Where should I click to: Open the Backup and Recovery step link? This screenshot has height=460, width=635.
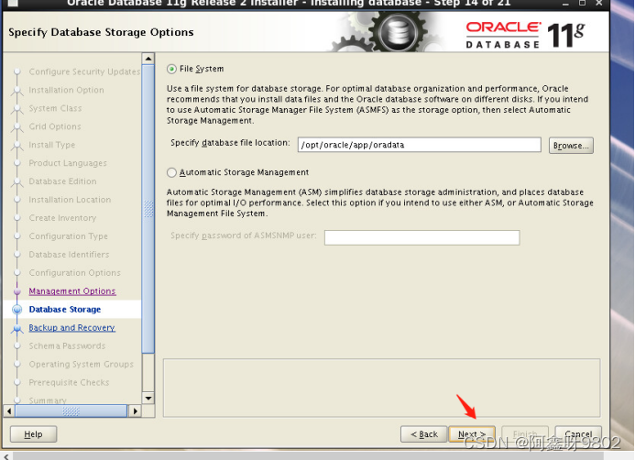click(71, 327)
